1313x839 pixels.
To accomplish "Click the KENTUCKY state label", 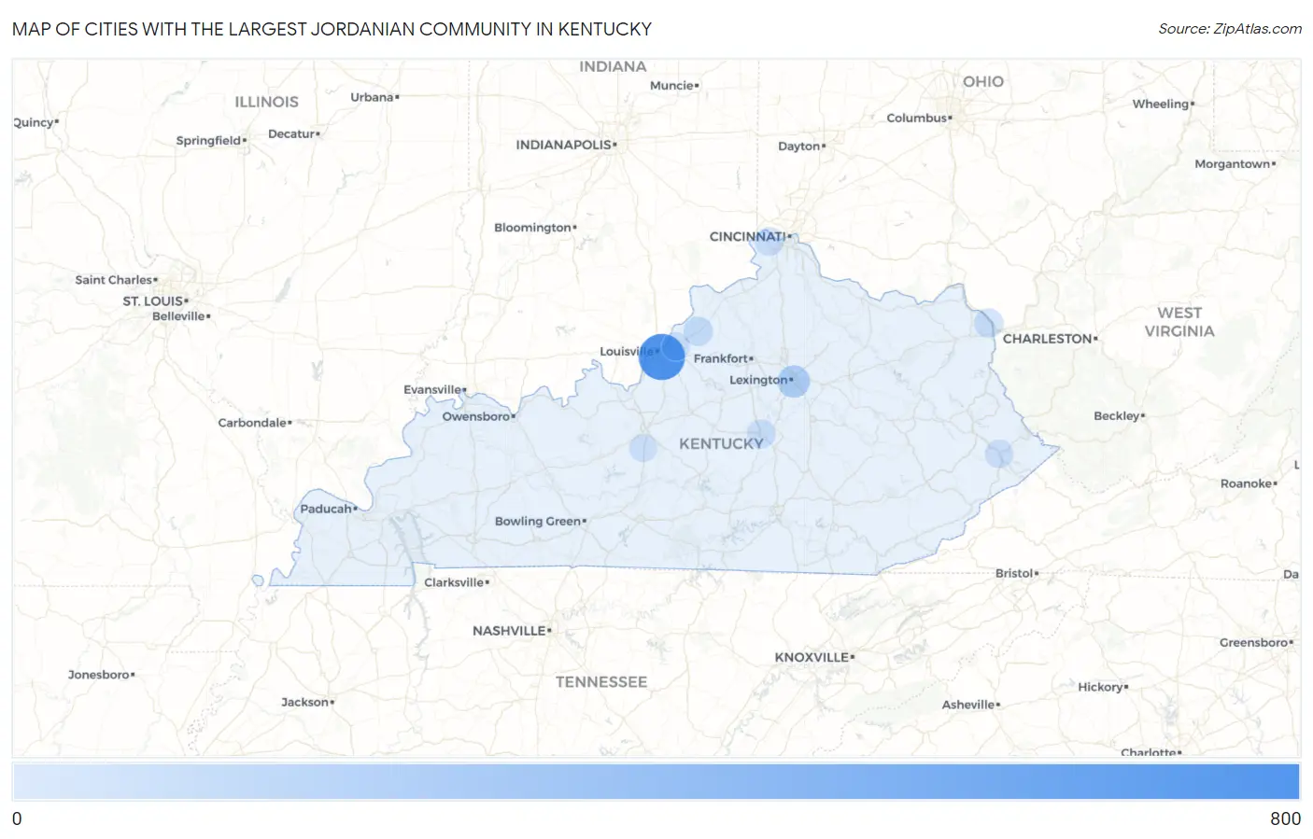I will click(721, 443).
